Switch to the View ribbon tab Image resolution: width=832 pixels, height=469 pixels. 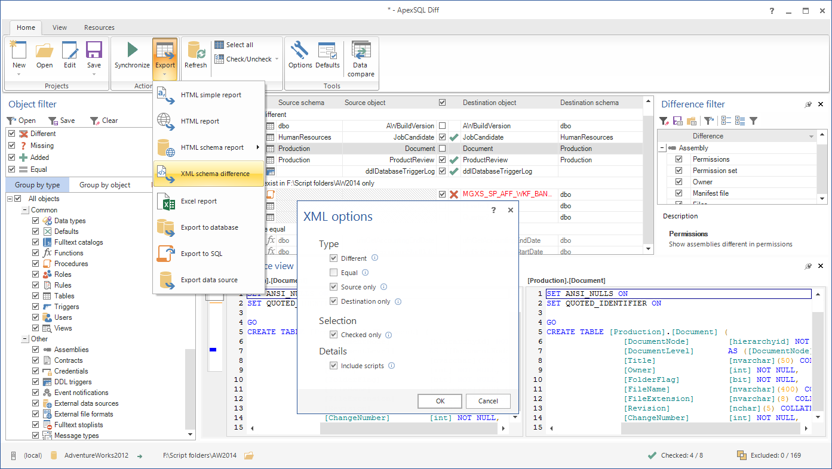tap(59, 27)
